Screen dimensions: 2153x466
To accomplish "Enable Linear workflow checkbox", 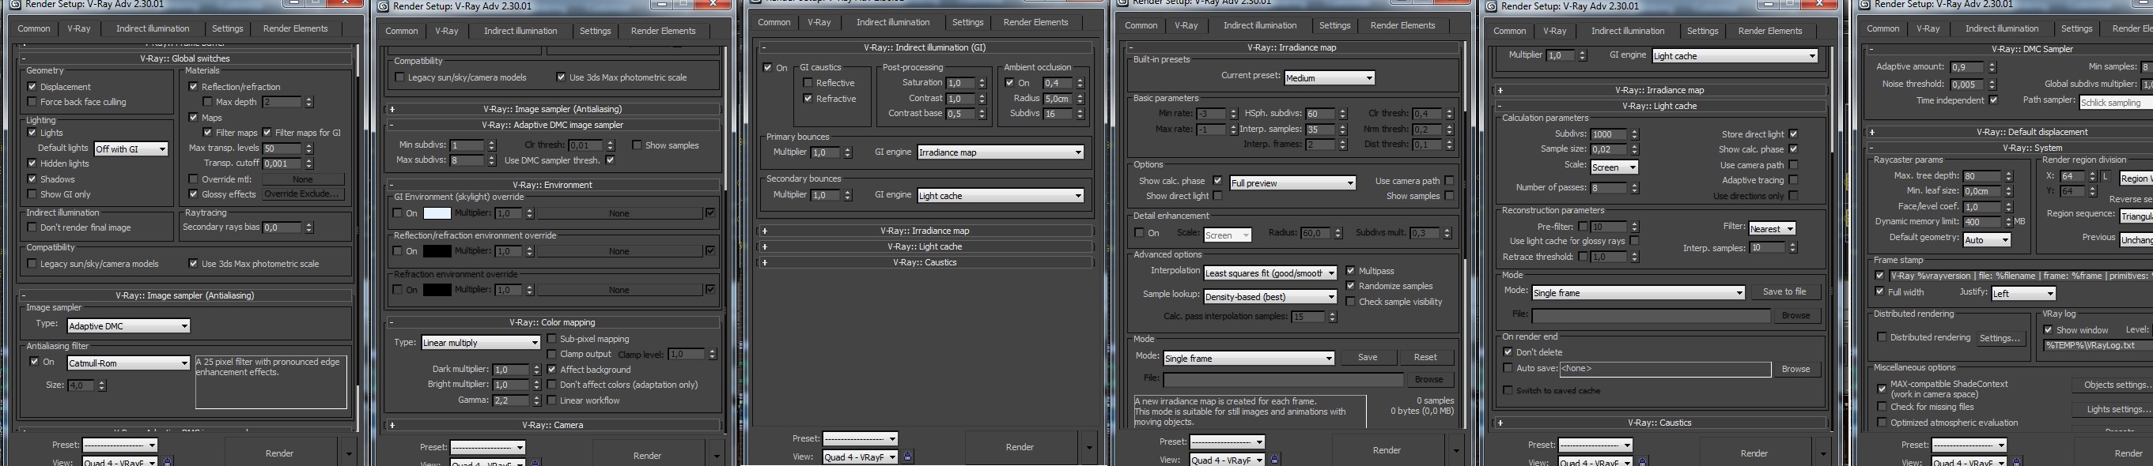I will 551,401.
